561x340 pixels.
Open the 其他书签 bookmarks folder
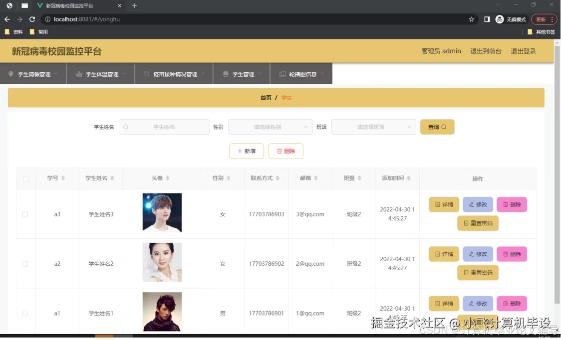click(x=542, y=32)
